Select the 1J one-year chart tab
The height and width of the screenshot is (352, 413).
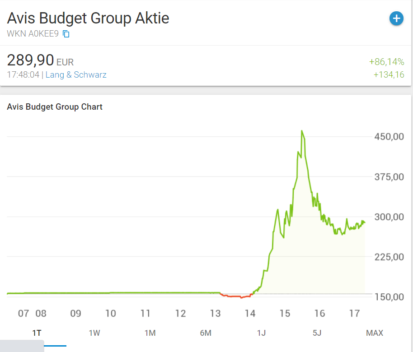coord(261,333)
